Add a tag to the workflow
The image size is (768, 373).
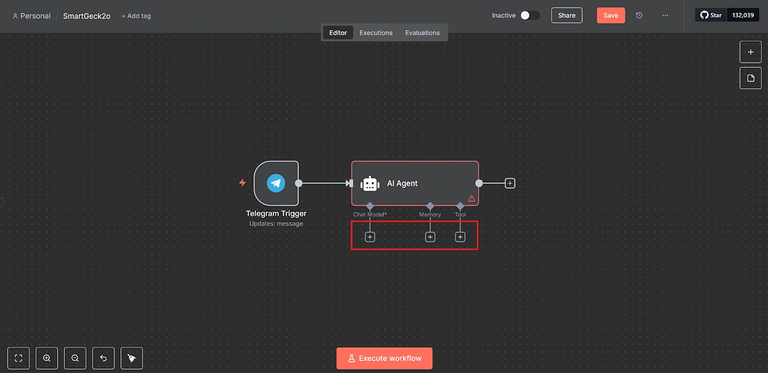136,15
